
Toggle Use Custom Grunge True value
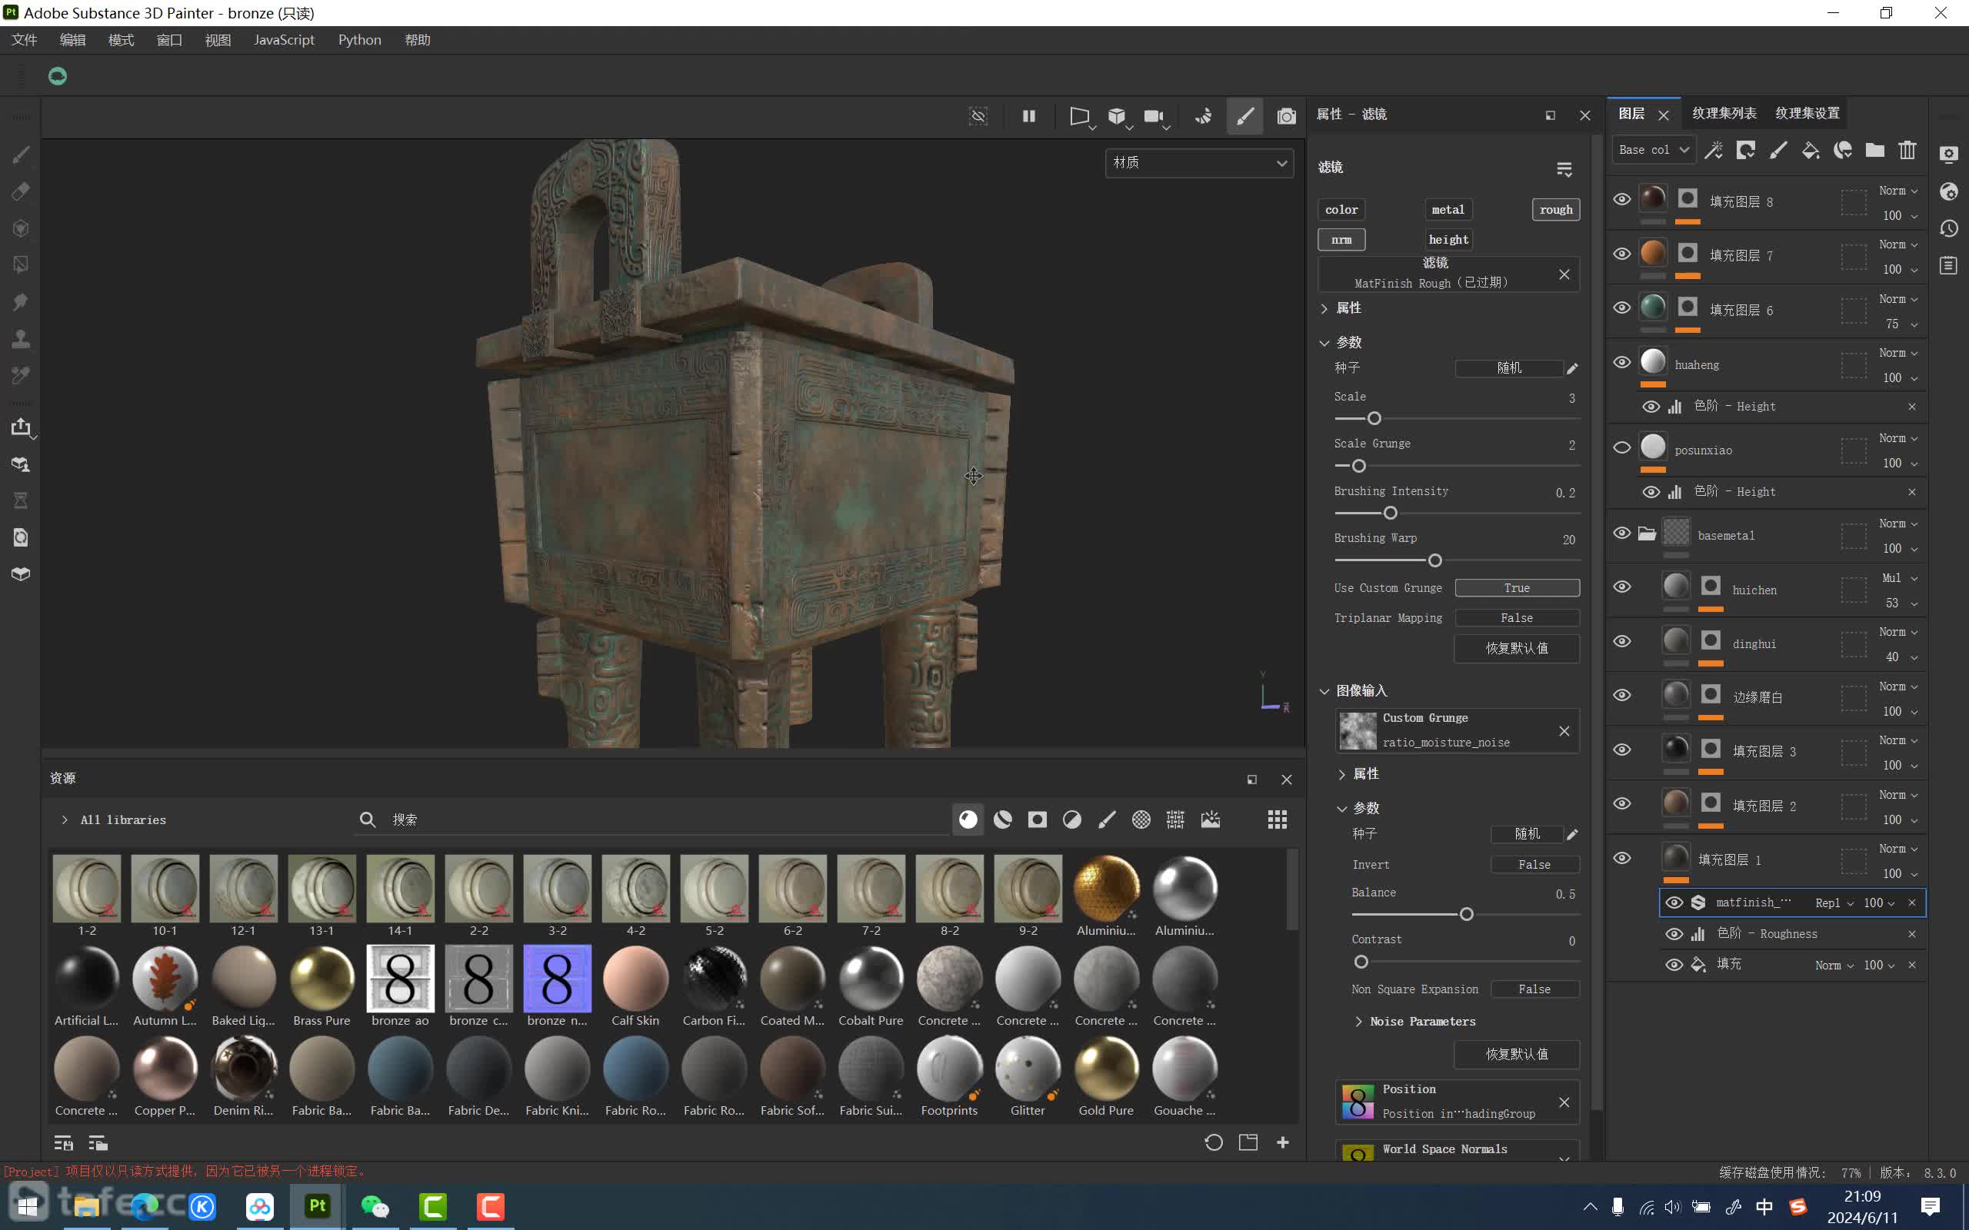tap(1517, 587)
